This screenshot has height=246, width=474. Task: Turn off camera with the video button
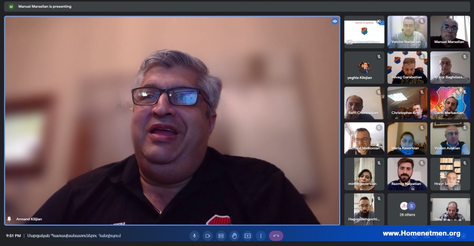pos(208,236)
